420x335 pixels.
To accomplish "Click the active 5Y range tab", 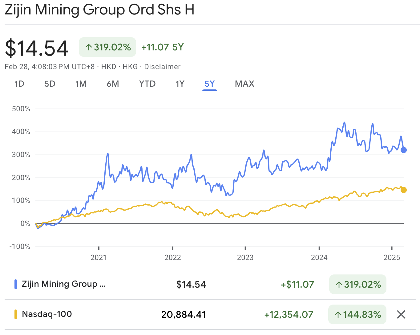I will click(x=210, y=84).
